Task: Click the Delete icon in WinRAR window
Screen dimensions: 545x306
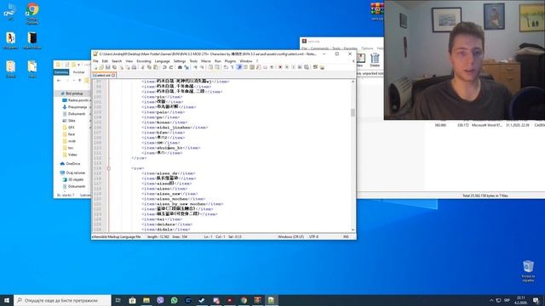Action: pyautogui.click(x=375, y=60)
